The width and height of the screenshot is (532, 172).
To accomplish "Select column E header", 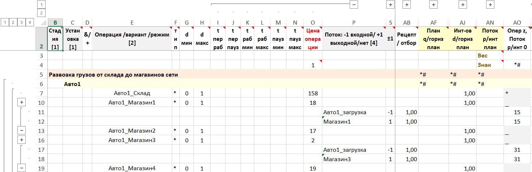I will coord(132,22).
